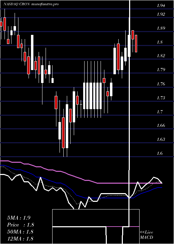Click the Price : 1.8 reading
The height and width of the screenshot is (244, 174).
(20, 225)
